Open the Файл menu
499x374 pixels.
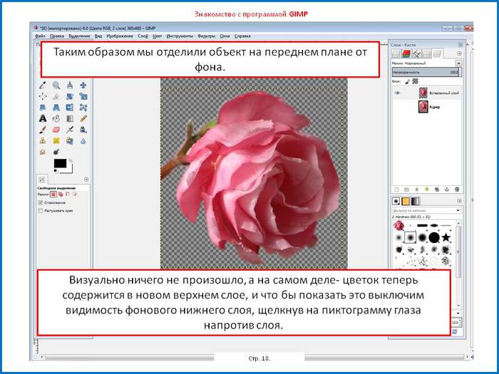[40, 36]
